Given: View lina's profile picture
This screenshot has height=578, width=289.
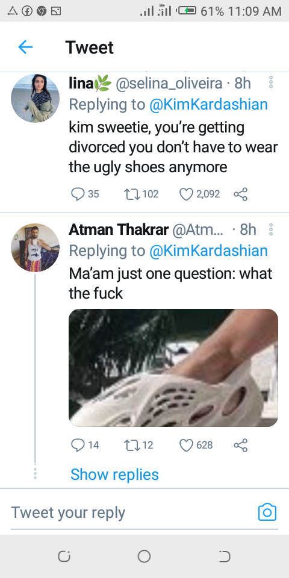Looking at the screenshot, I should [x=36, y=98].
